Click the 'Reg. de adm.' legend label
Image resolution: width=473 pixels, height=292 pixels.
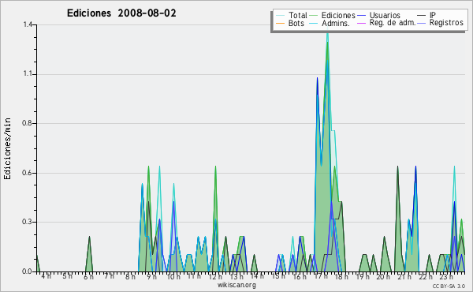(393, 23)
